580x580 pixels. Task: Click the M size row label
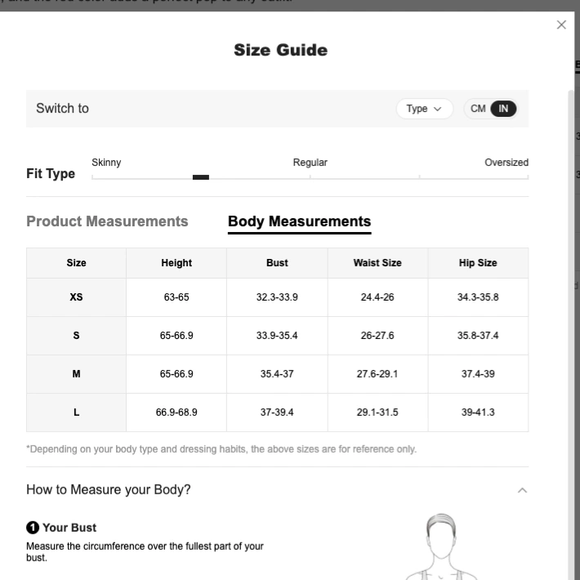[x=76, y=374]
